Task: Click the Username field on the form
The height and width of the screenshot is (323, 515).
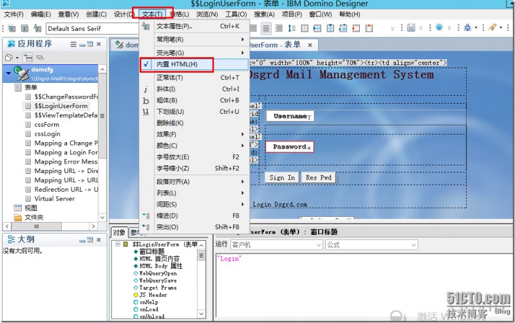Action: 290,116
